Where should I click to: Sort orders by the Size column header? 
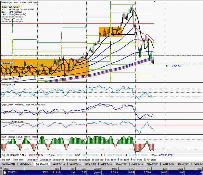coord(81,169)
